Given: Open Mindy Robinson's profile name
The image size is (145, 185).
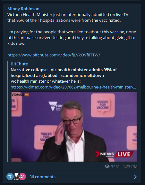Looking at the screenshot, I should coord(23,9).
